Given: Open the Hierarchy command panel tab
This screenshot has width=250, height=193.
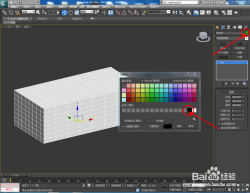Looking at the screenshot, I should [228, 27].
